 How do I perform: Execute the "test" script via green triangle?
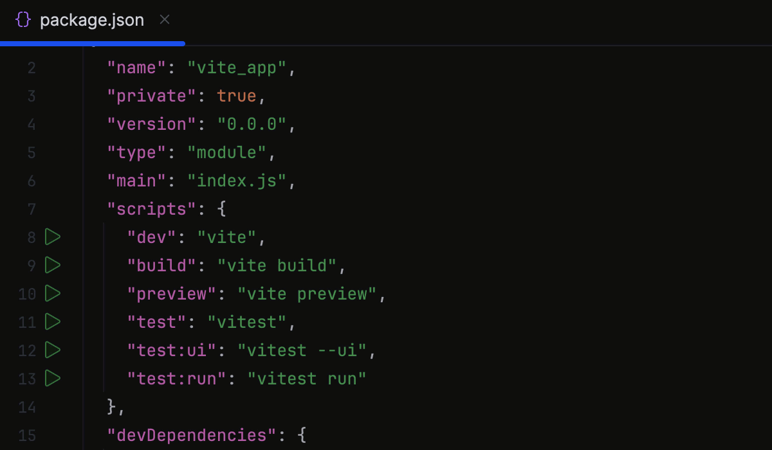52,321
